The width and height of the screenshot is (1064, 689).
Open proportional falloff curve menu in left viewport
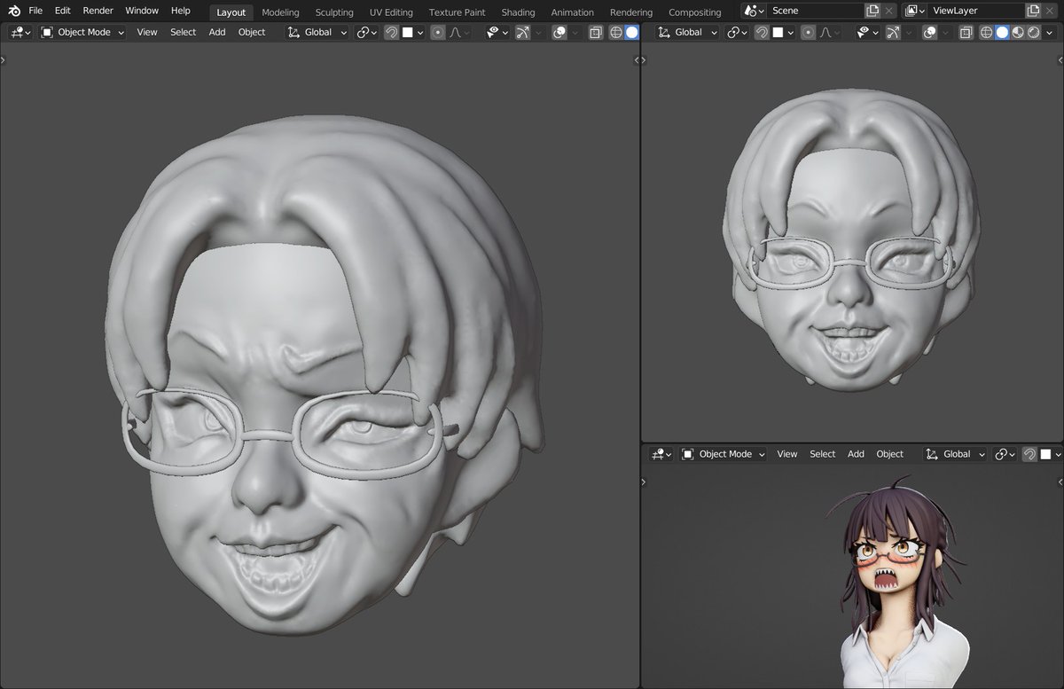click(460, 32)
